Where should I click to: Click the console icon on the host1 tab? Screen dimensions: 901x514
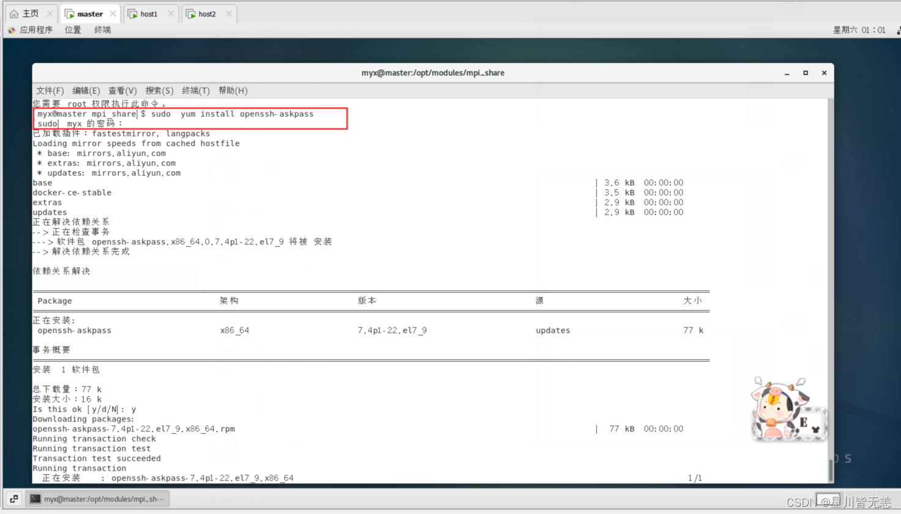point(131,13)
